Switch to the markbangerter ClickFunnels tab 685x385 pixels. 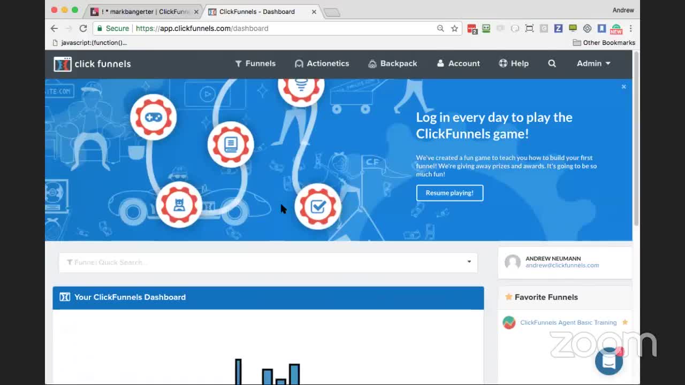[x=144, y=12]
